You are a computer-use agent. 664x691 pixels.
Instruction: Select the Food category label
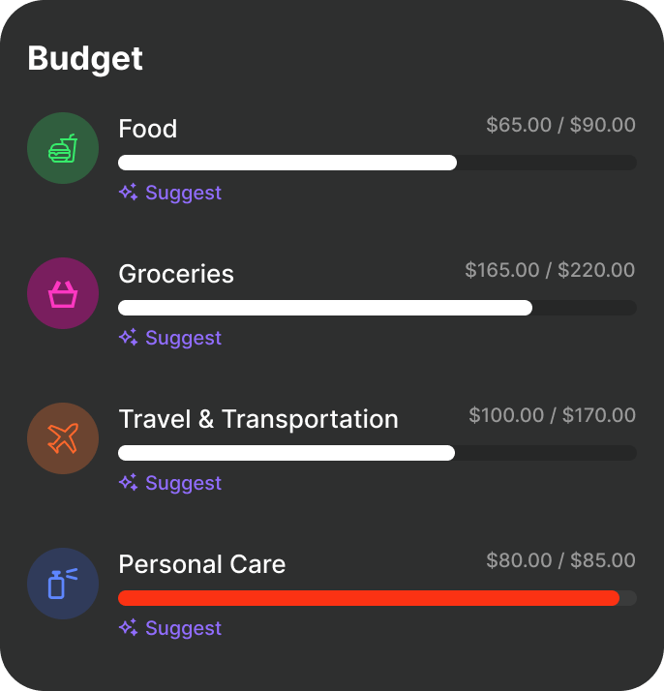147,129
